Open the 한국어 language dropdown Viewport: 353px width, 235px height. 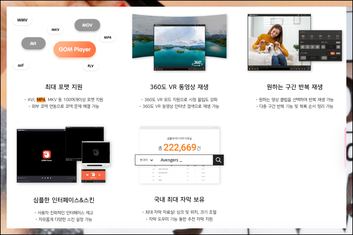coord(146,160)
